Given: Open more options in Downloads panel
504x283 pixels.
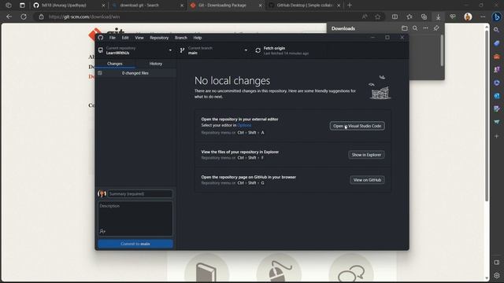Looking at the screenshot, I should 425,28.
